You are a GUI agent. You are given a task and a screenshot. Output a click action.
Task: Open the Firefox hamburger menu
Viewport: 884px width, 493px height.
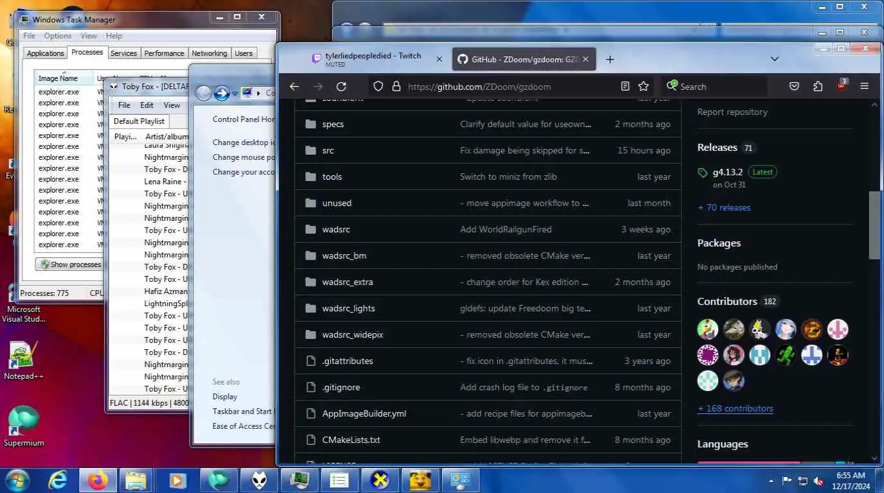click(x=864, y=87)
